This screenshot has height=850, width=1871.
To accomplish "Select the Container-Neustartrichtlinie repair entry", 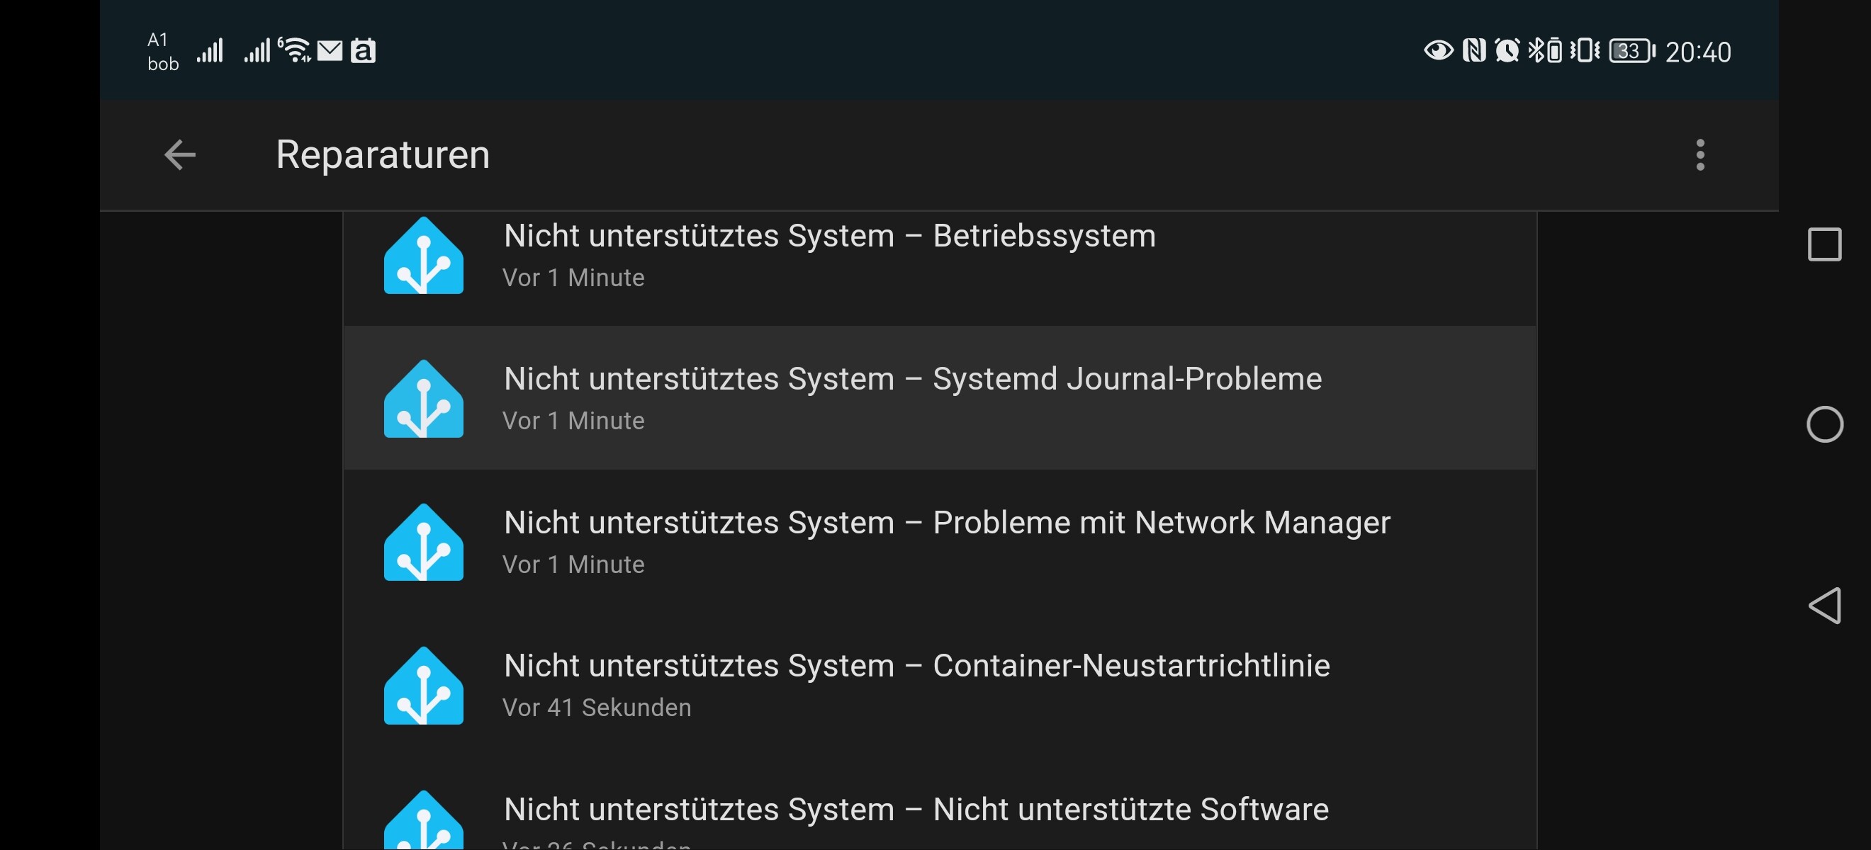I will [940, 684].
